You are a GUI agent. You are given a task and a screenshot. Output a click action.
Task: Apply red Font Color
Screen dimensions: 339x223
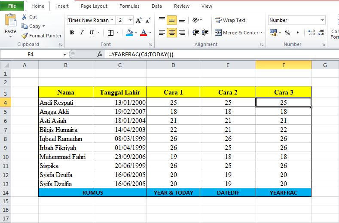click(x=144, y=33)
